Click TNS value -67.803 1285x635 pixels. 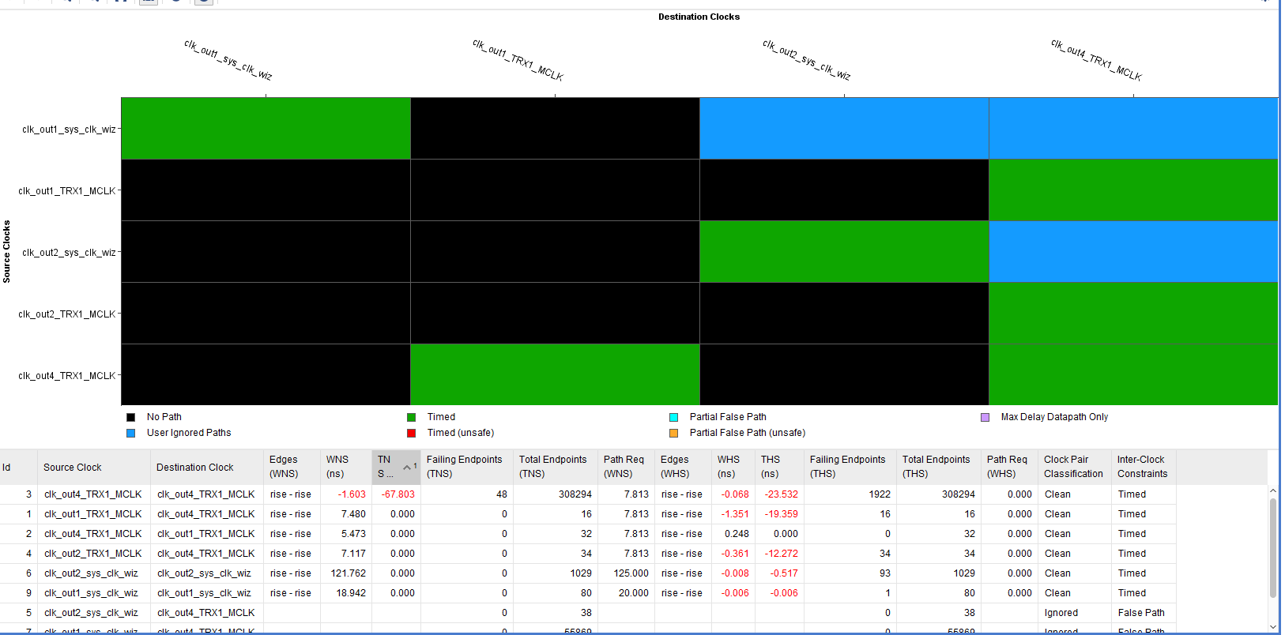point(398,494)
